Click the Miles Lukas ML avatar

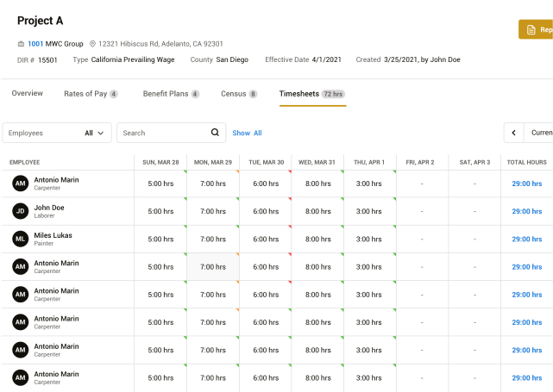(x=20, y=239)
